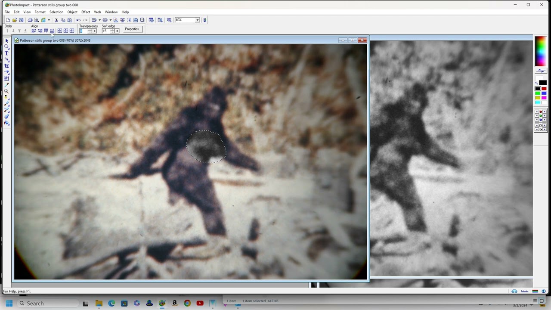This screenshot has width=551, height=310.
Task: Select the ellipse selection tool
Action: [6, 46]
